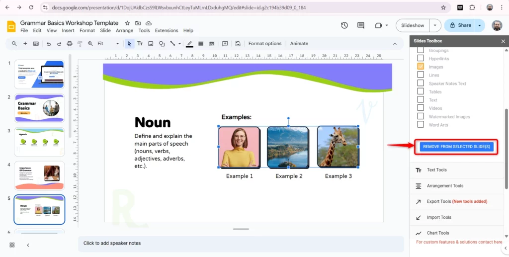Uncheck the Images checkbox
The width and height of the screenshot is (509, 257).
421,67
